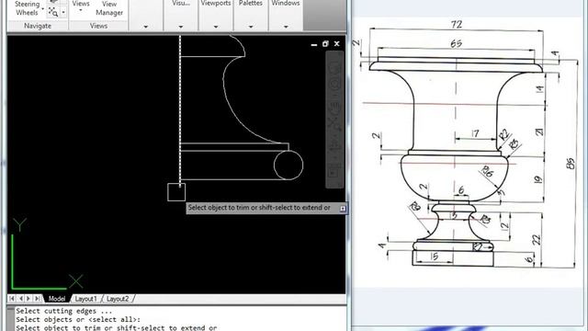The height and width of the screenshot is (331, 588).
Task: Click the 85 dimension in reference image
Action: point(570,164)
